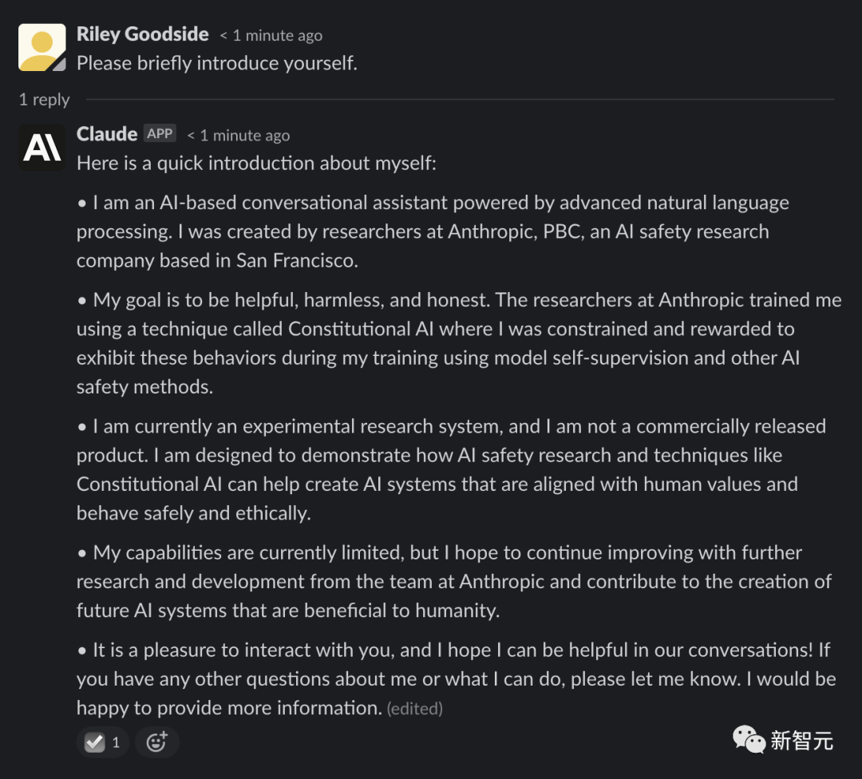Click the add reaction emoji icon

156,742
